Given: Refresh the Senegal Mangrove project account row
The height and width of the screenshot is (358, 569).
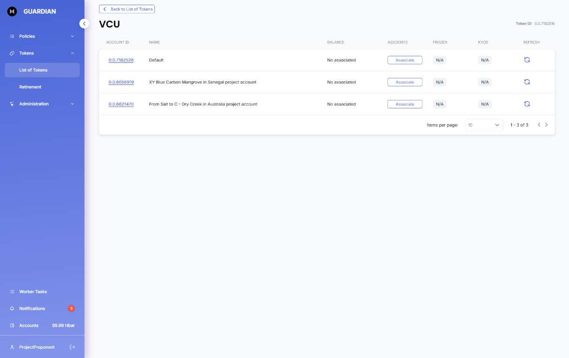Looking at the screenshot, I should coord(527,82).
